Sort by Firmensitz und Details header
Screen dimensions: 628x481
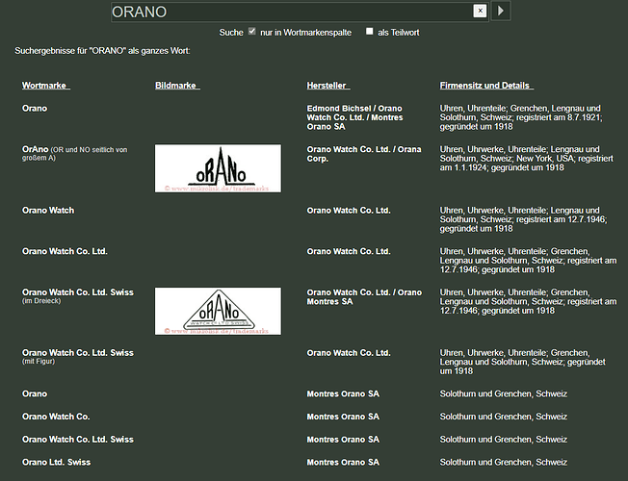[486, 86]
